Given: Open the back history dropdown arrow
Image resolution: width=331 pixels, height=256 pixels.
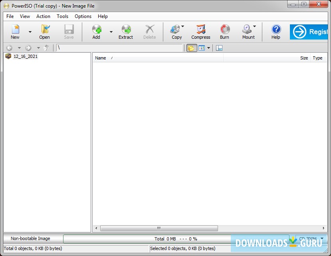Looking at the screenshot, I should pos(19,48).
